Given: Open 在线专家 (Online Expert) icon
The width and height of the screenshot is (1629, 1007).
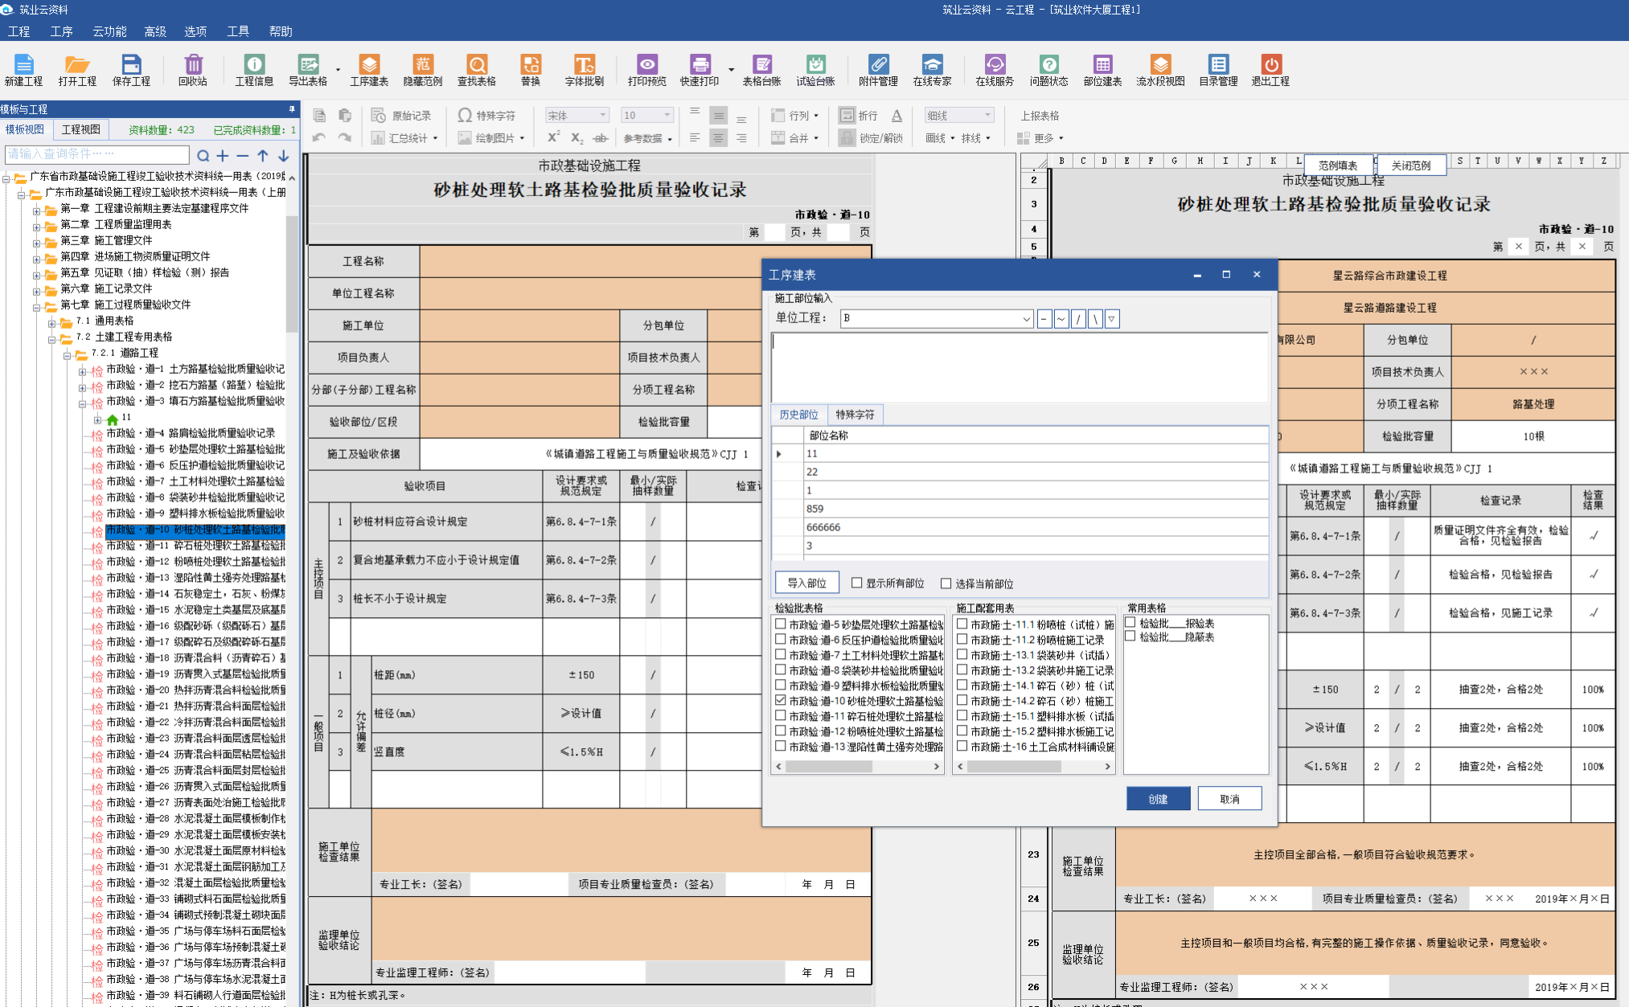Looking at the screenshot, I should (932, 66).
